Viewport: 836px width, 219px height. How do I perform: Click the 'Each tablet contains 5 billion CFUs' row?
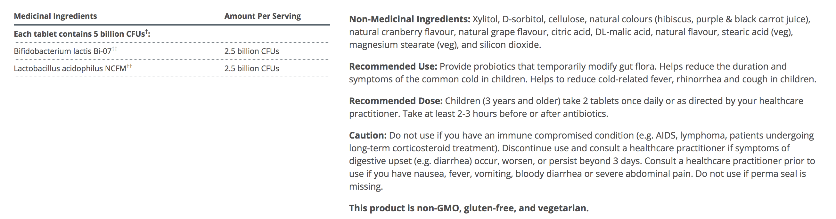point(82,34)
